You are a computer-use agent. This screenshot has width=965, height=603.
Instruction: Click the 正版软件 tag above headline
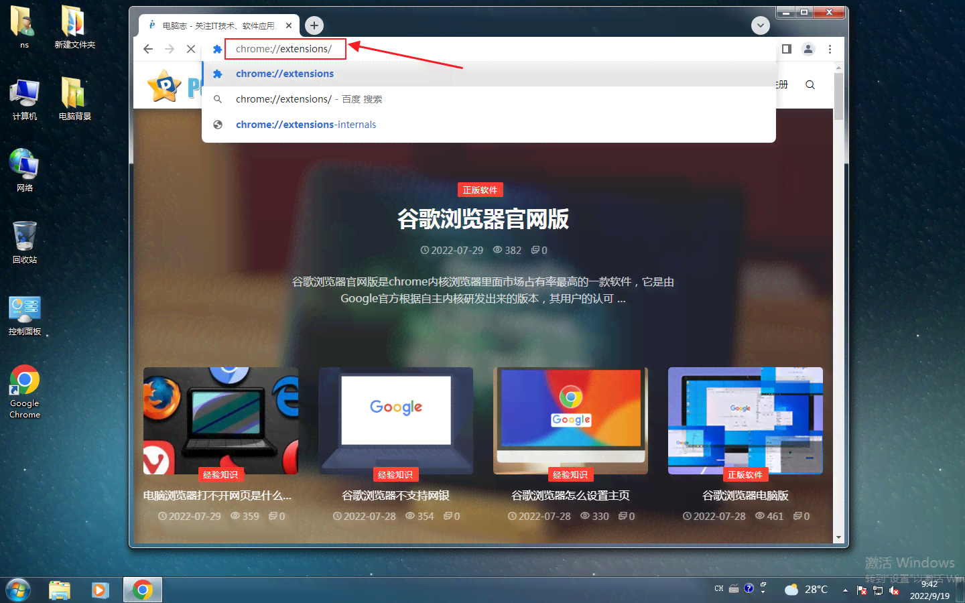click(x=480, y=190)
